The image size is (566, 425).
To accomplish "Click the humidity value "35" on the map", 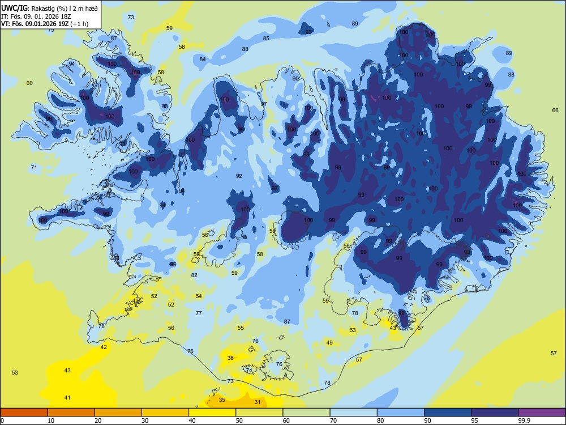I will [x=222, y=399].
